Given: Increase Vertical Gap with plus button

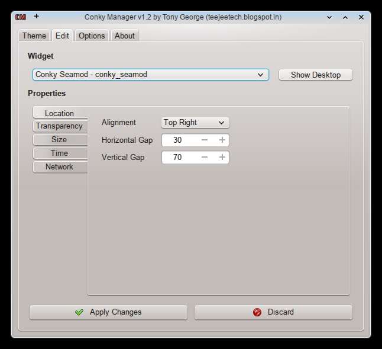Looking at the screenshot, I should (x=222, y=158).
